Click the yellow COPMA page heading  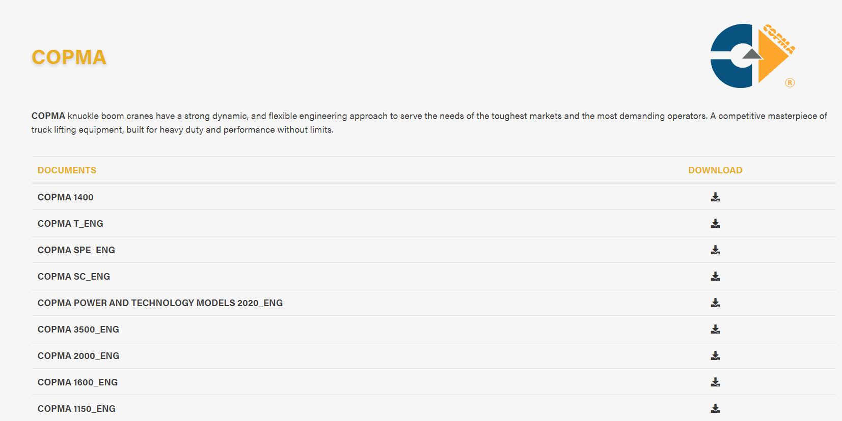coord(69,57)
